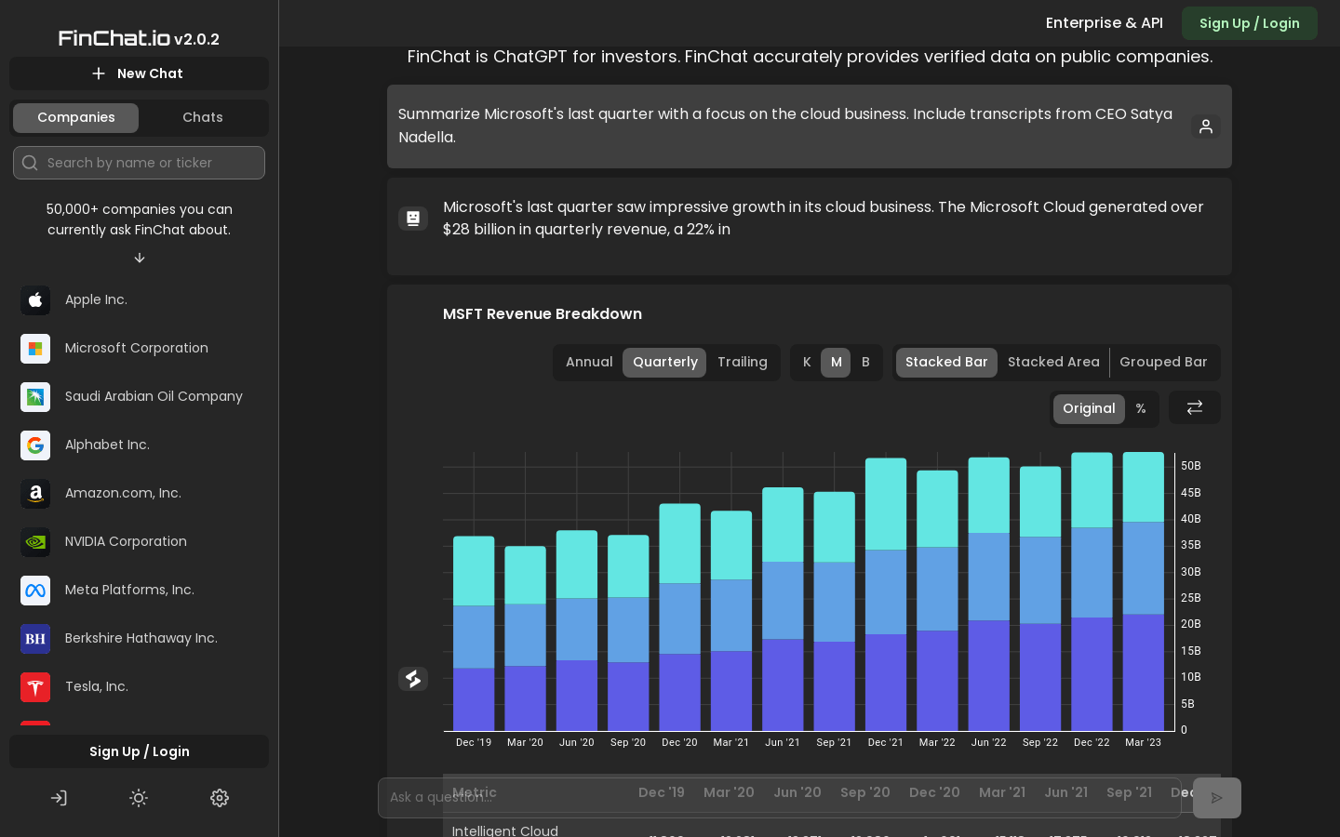The height and width of the screenshot is (837, 1340).
Task: Choose Stacked Bar chart type
Action: 946,363
